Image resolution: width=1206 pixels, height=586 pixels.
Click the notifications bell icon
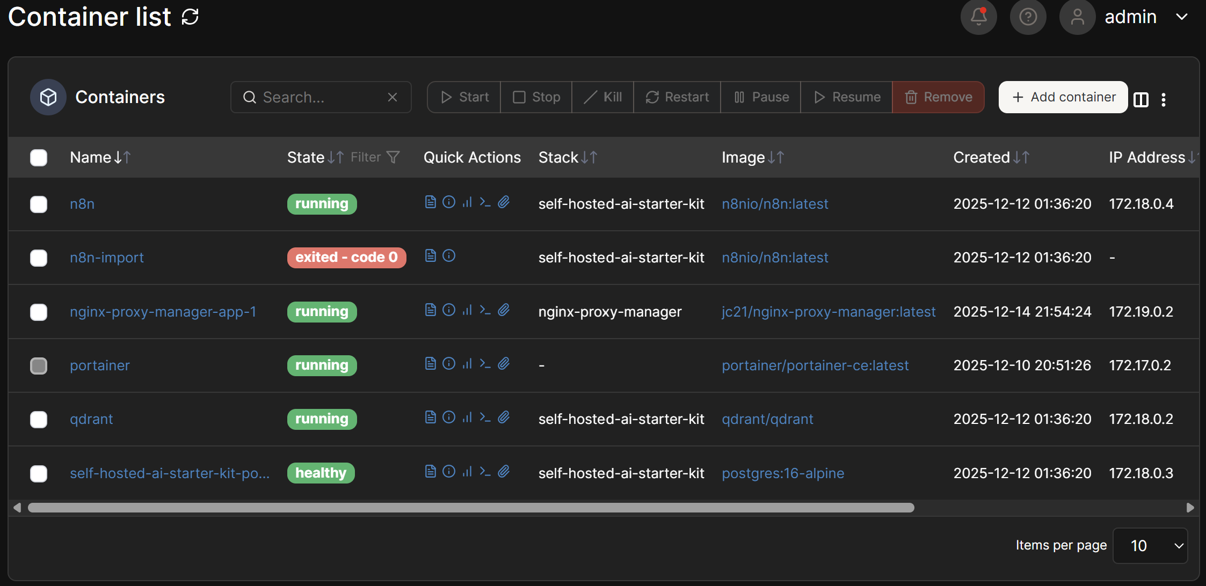coord(978,17)
